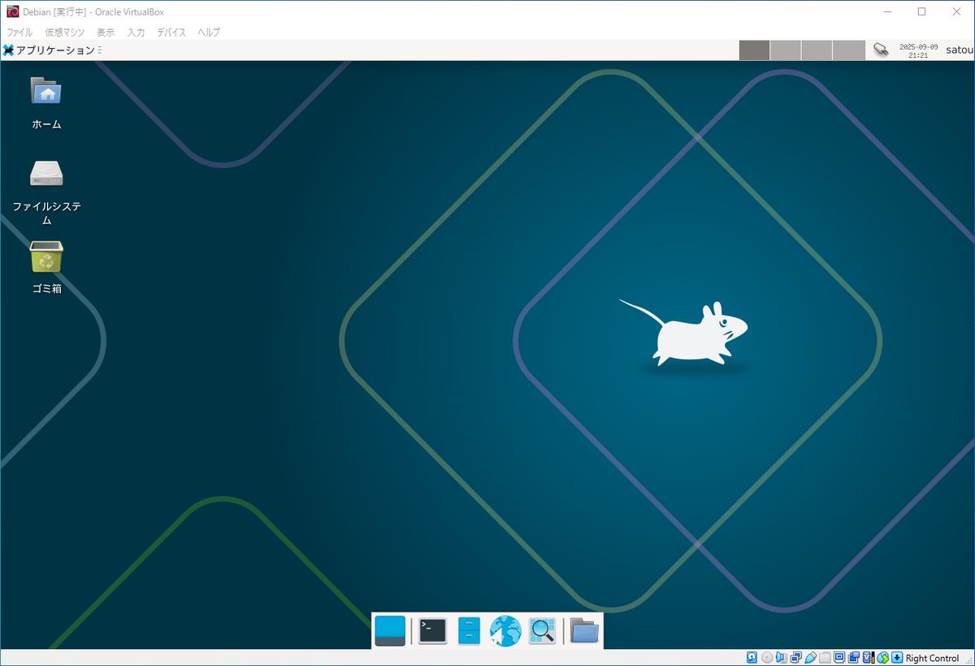This screenshot has height=666, width=975.
Task: Open the file manager cabinet icon in dock
Action: 469,631
